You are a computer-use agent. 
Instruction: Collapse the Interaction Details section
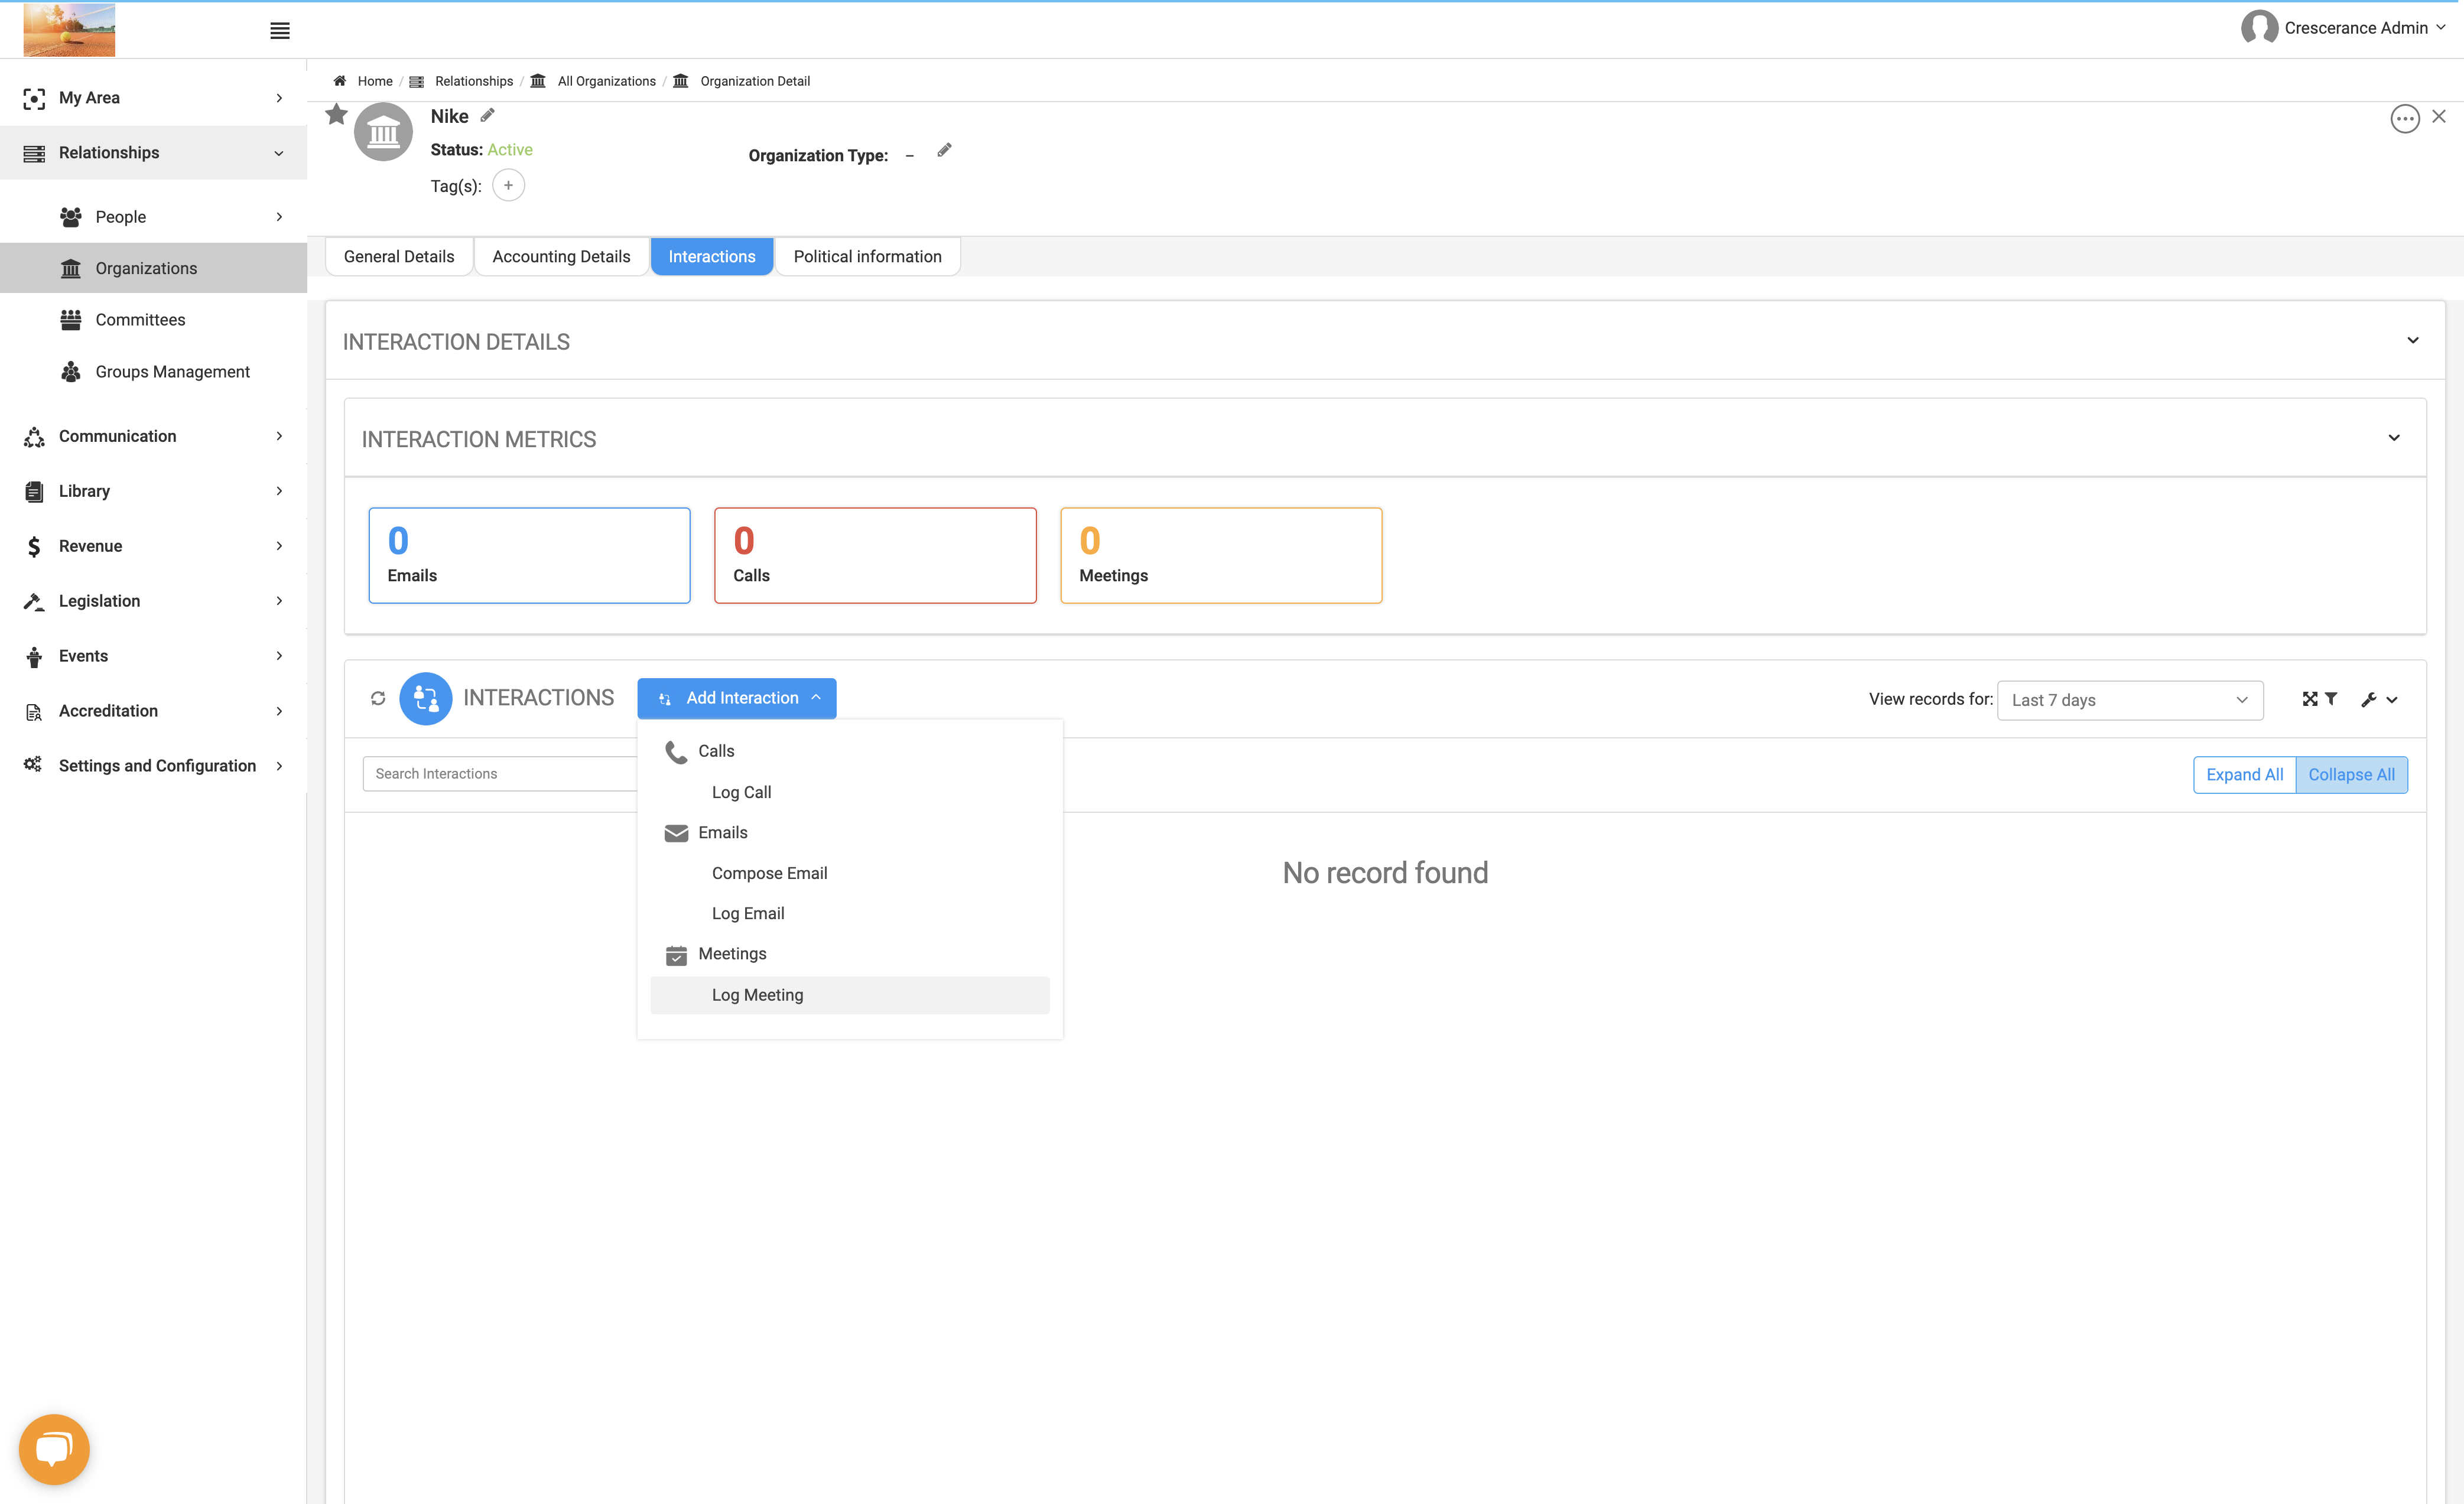pyautogui.click(x=2412, y=341)
